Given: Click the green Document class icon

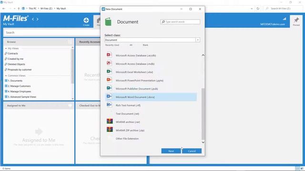Looking at the screenshot, I should tap(108, 22).
